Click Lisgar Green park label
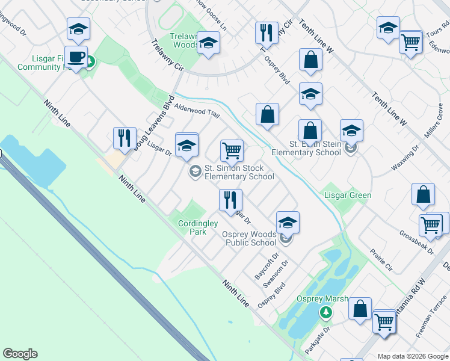 coord(348,196)
